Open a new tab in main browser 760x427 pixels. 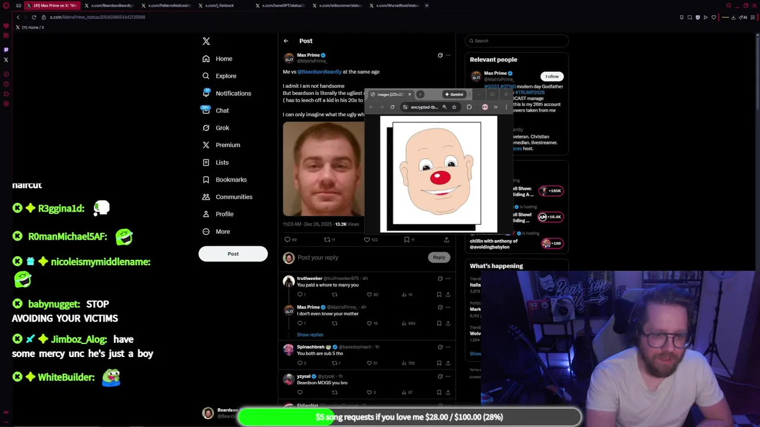(426, 5)
